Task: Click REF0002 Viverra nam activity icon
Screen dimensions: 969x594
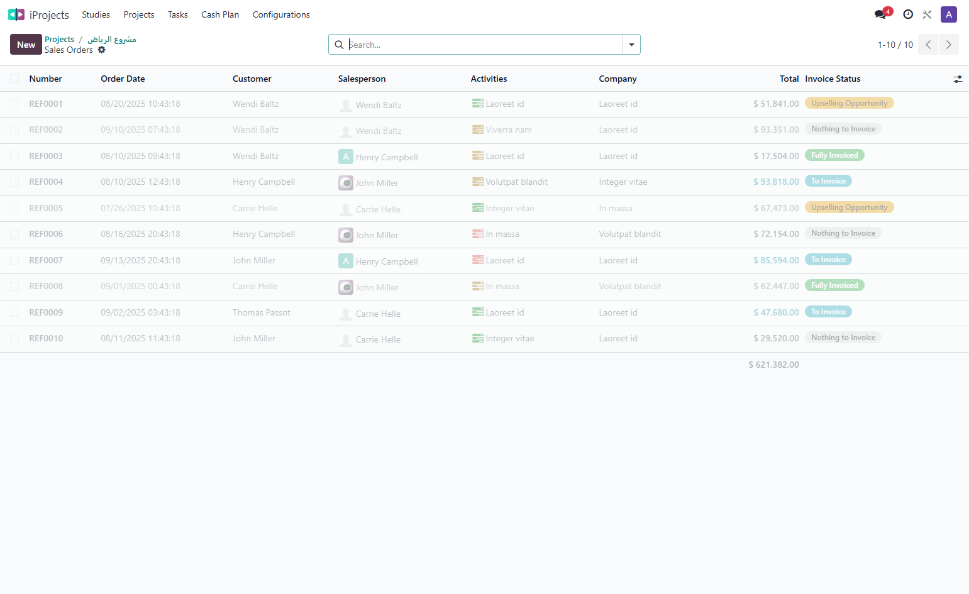Action: point(478,129)
